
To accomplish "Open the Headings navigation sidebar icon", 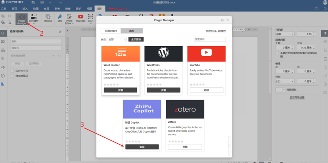I will [x=3, y=59].
